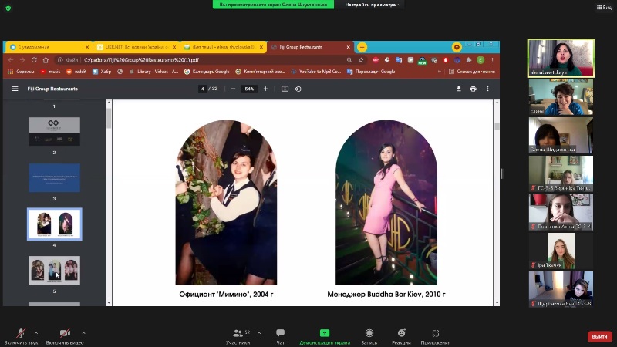Show more bookmarks chevron
The width and height of the screenshot is (617, 347).
439,72
